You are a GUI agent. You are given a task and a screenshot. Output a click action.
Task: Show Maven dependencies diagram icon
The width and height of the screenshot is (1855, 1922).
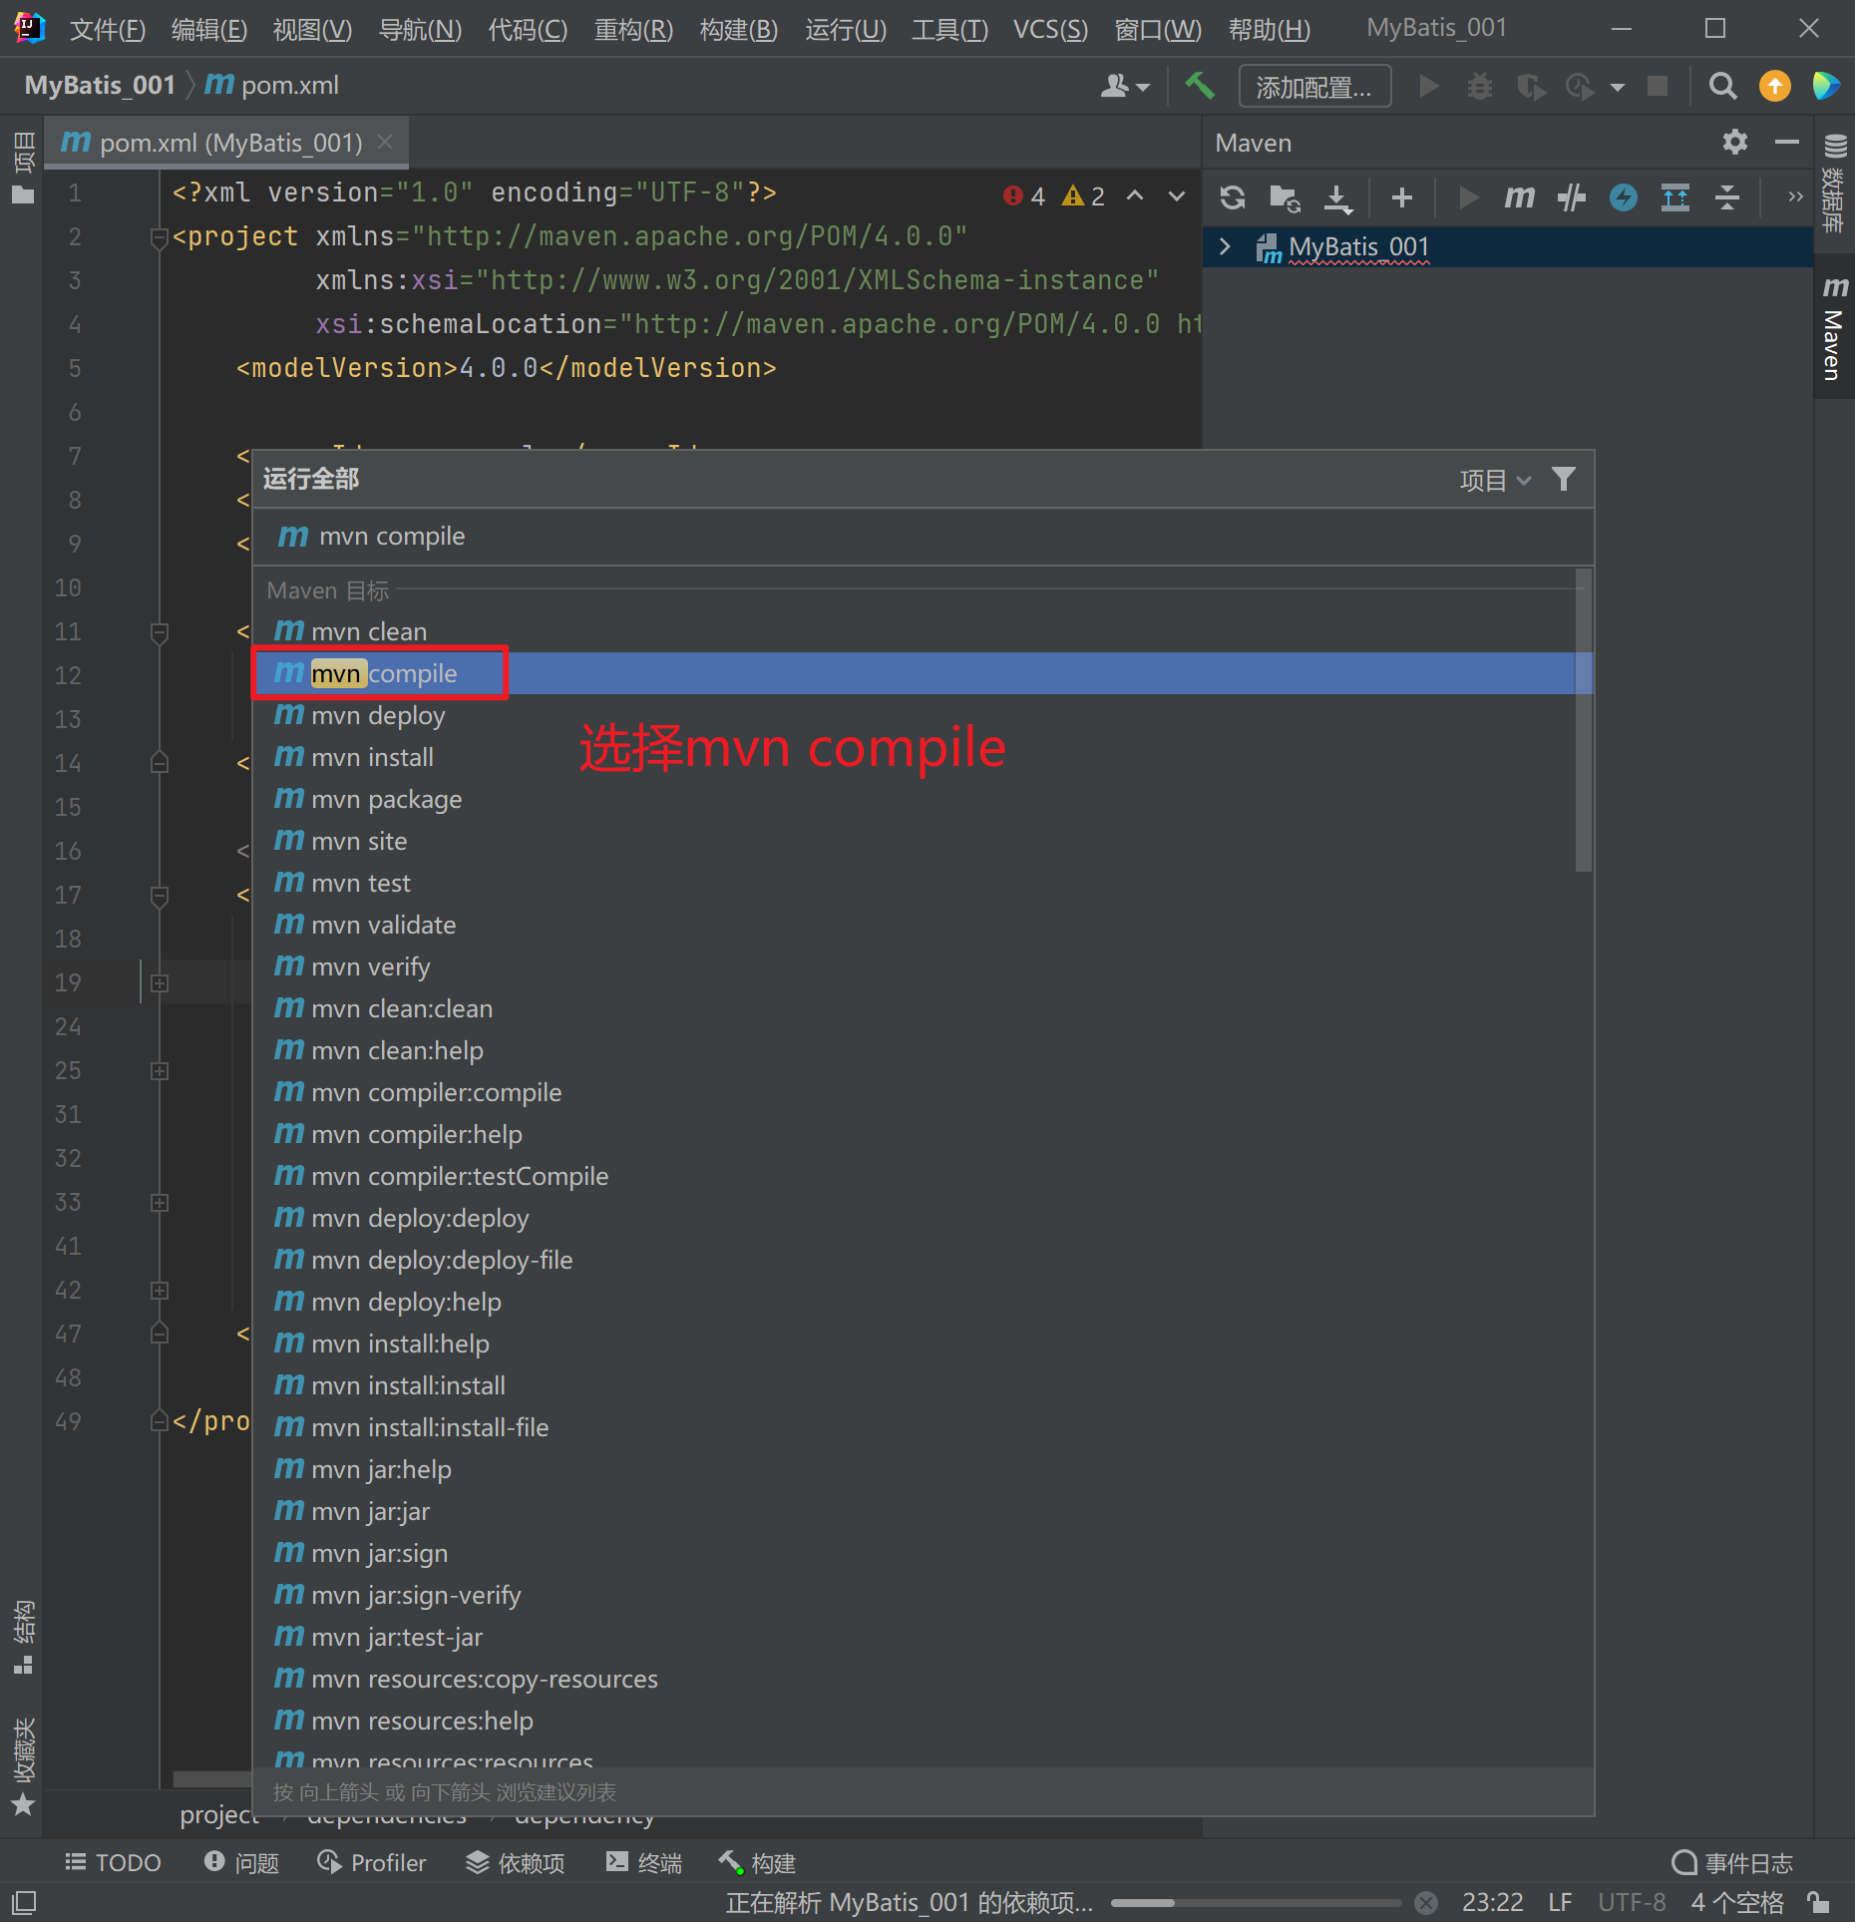tap(1675, 197)
